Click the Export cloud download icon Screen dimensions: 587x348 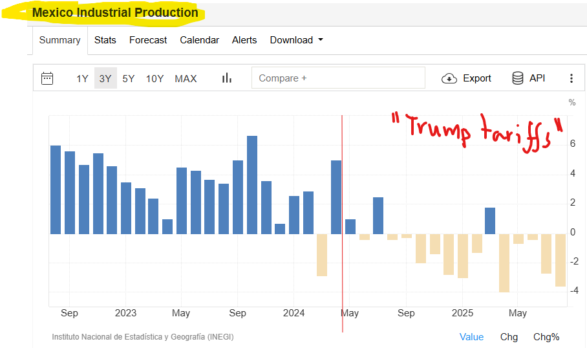449,78
